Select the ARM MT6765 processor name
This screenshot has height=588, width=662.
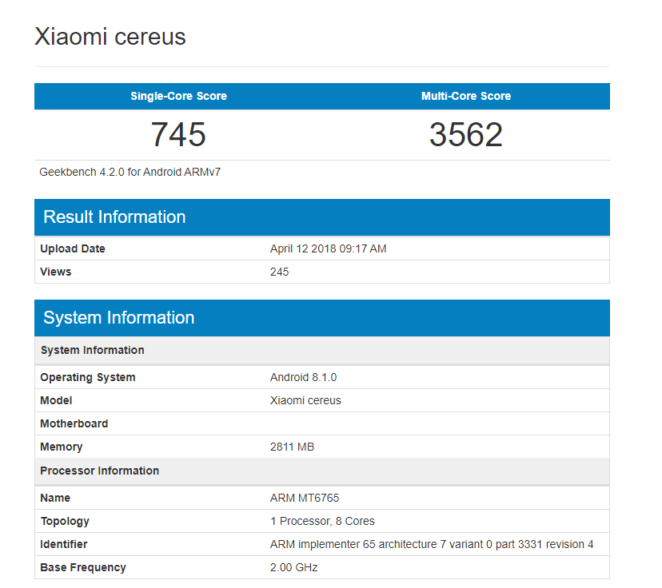(x=305, y=499)
